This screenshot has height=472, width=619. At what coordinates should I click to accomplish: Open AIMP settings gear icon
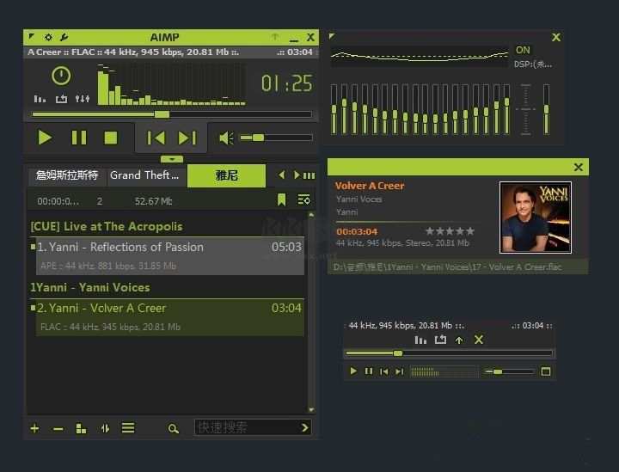point(48,37)
